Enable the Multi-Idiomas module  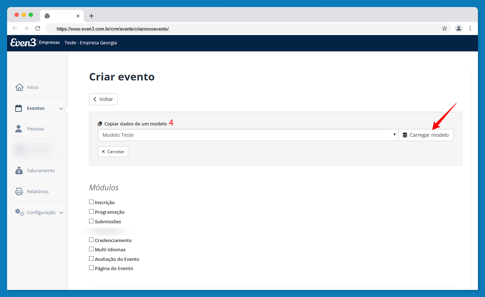click(x=91, y=249)
